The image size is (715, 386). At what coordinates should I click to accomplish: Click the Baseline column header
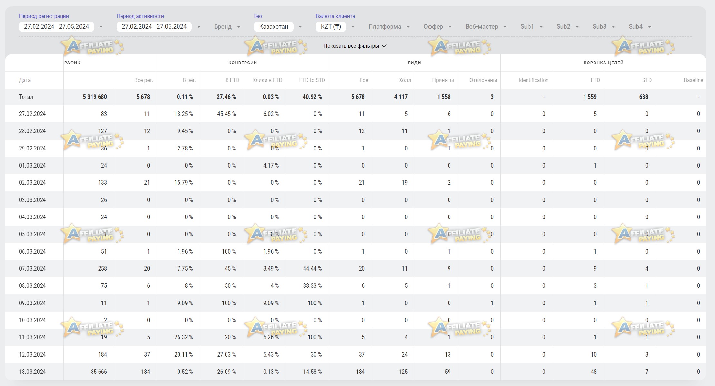[693, 80]
